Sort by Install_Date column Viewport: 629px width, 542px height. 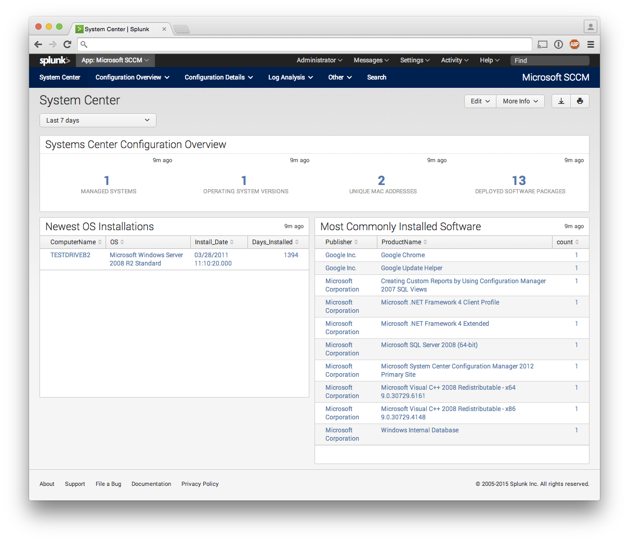click(214, 242)
